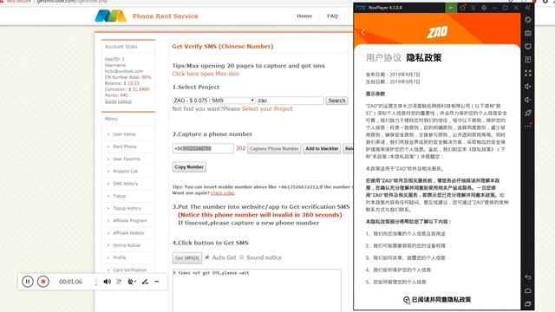The width and height of the screenshot is (555, 312).
Task: Click Add to blacklist button
Action: 322,148
